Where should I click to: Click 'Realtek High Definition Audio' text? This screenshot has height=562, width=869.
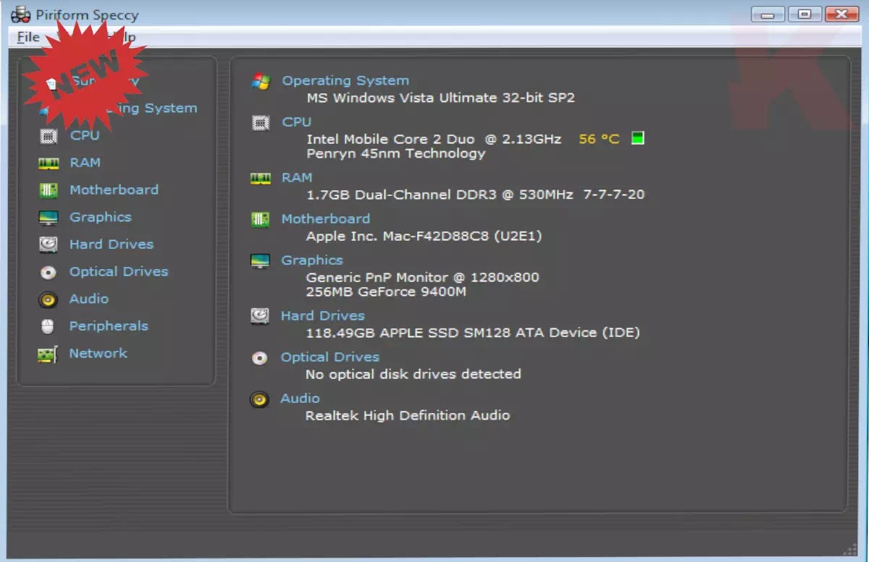coord(408,415)
